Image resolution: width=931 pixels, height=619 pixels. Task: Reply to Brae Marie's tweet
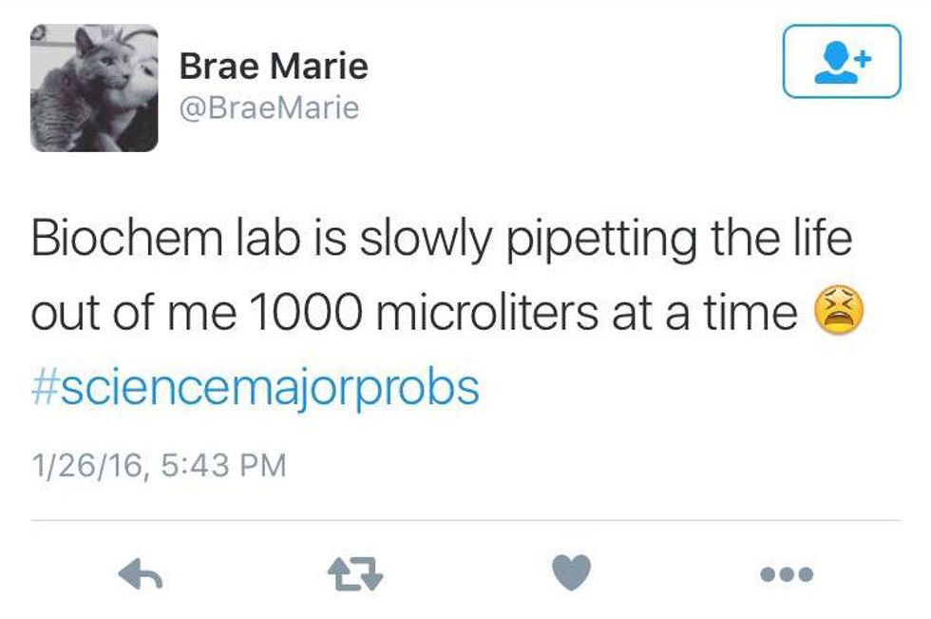click(x=141, y=573)
